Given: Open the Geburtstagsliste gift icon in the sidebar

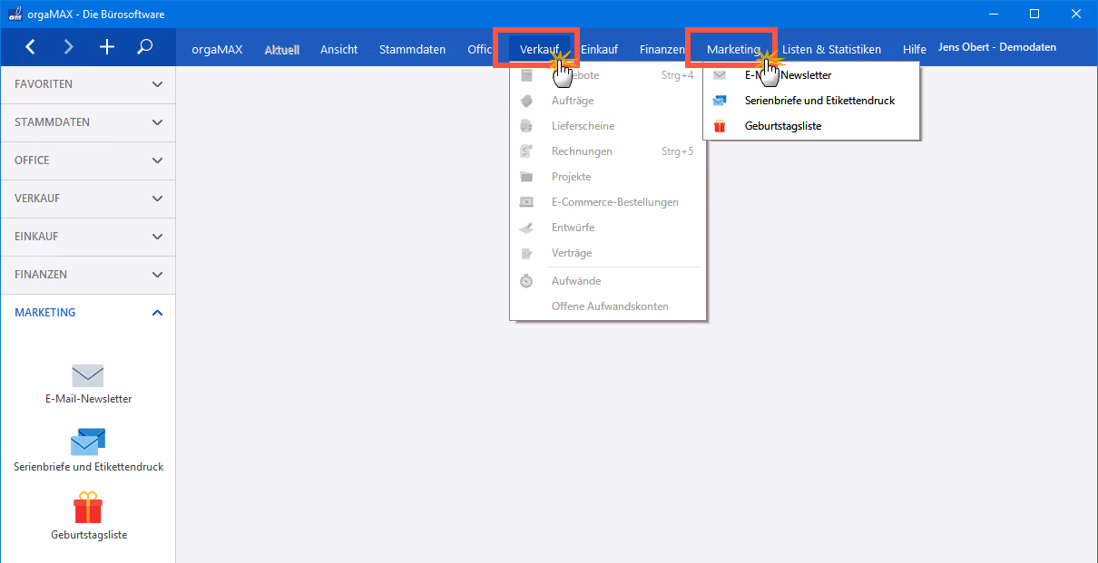Looking at the screenshot, I should 88,508.
